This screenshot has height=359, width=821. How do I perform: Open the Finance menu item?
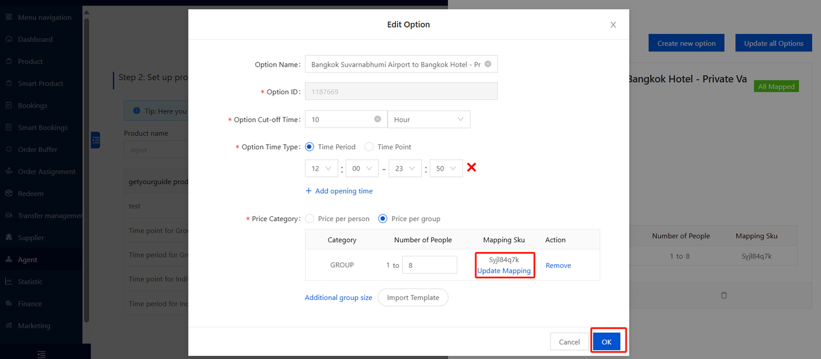tap(30, 304)
